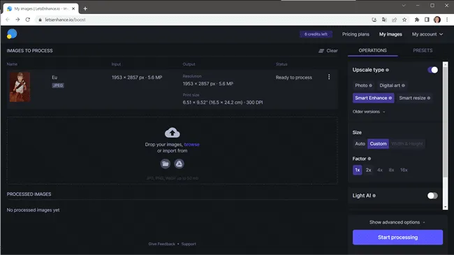The height and width of the screenshot is (255, 454).
Task: Select Smart Enhance upscale type
Action: point(373,98)
